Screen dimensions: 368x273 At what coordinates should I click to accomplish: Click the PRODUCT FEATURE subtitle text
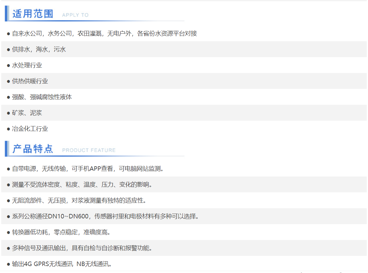pyautogui.click(x=89, y=150)
